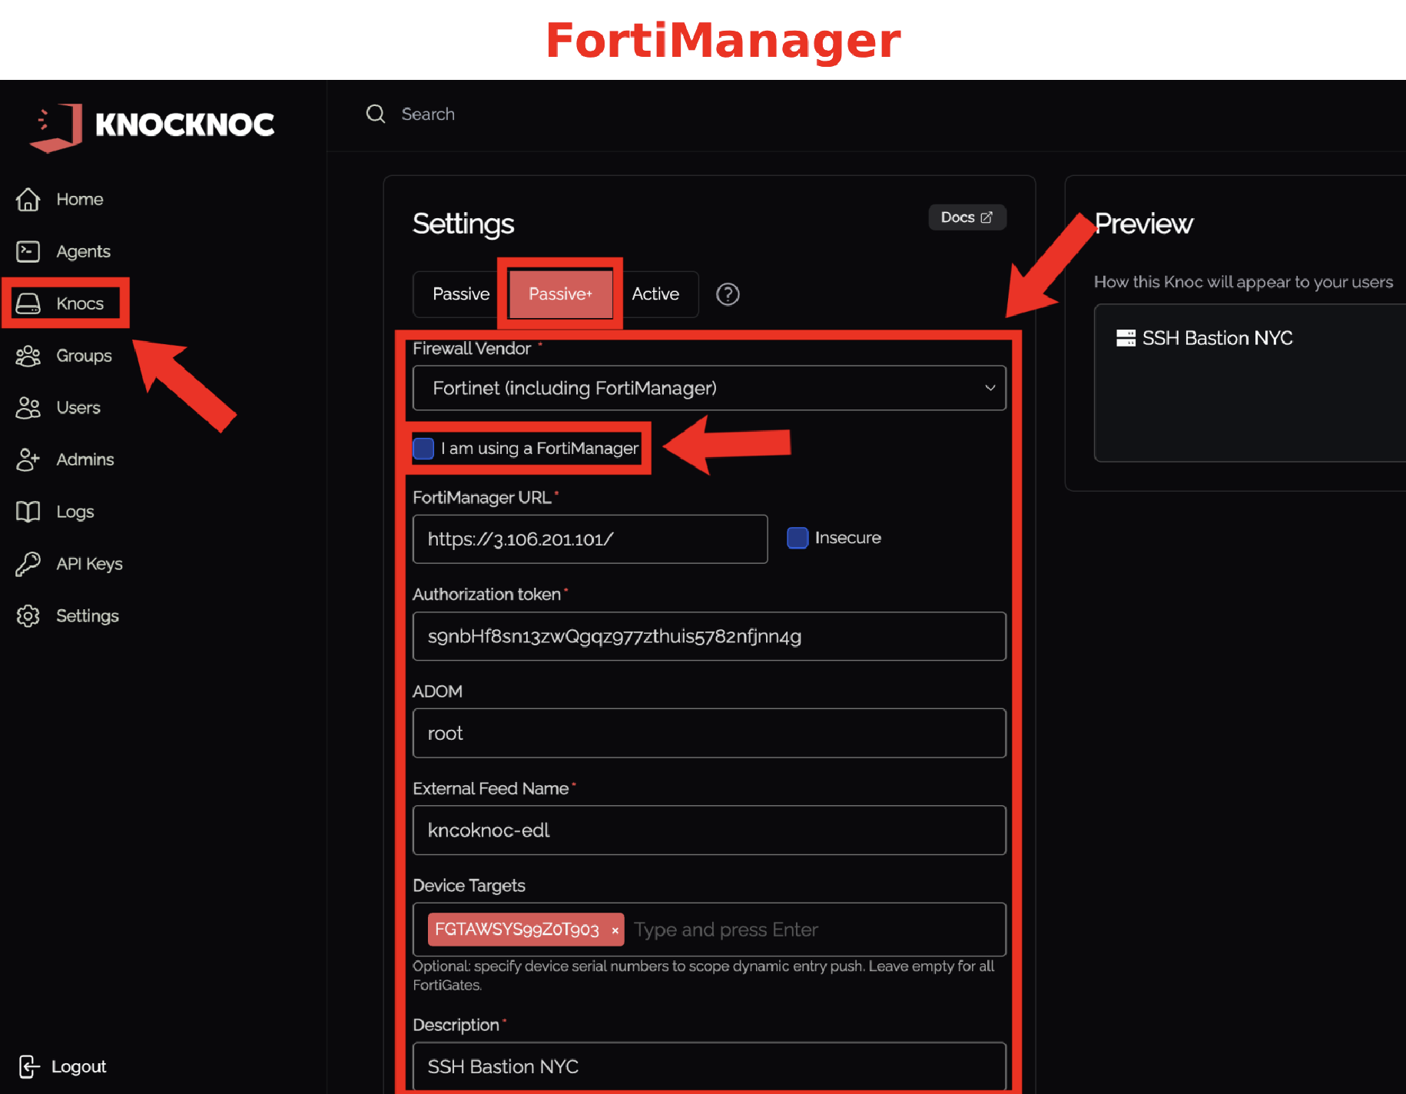
Task: Open Agents via its terminal icon
Action: pos(28,251)
